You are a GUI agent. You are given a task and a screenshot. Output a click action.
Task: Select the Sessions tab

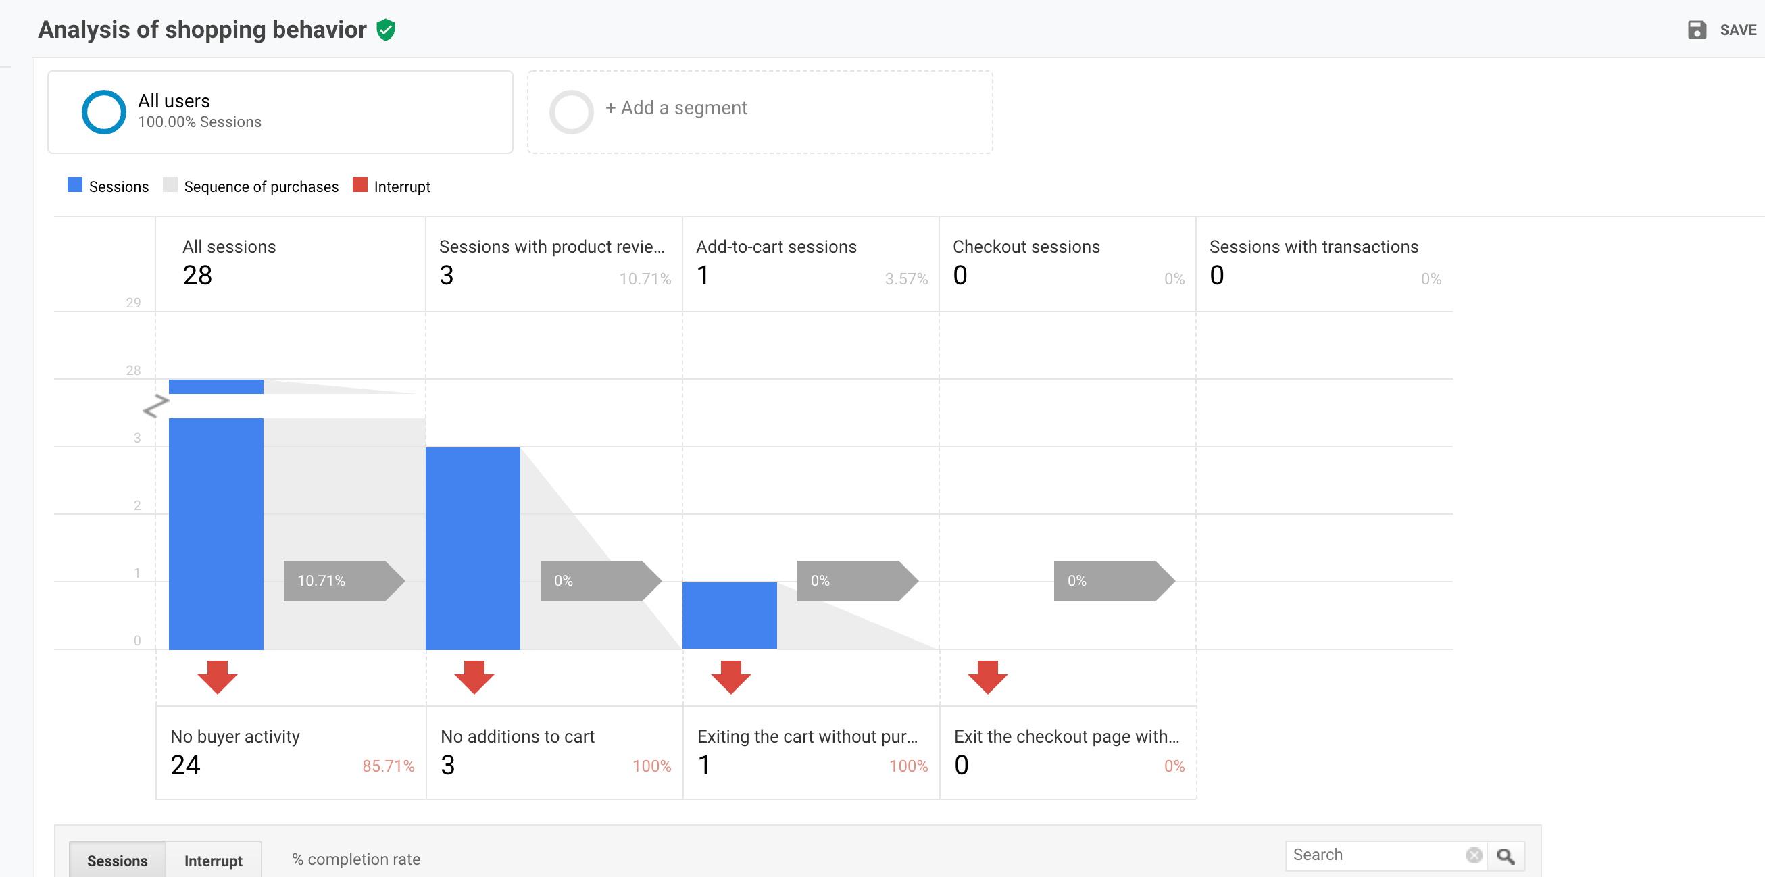(x=117, y=861)
